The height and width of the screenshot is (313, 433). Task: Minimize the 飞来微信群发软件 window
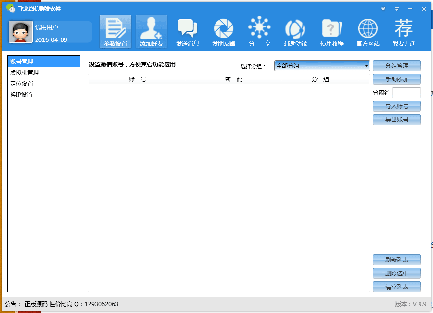tap(410, 9)
